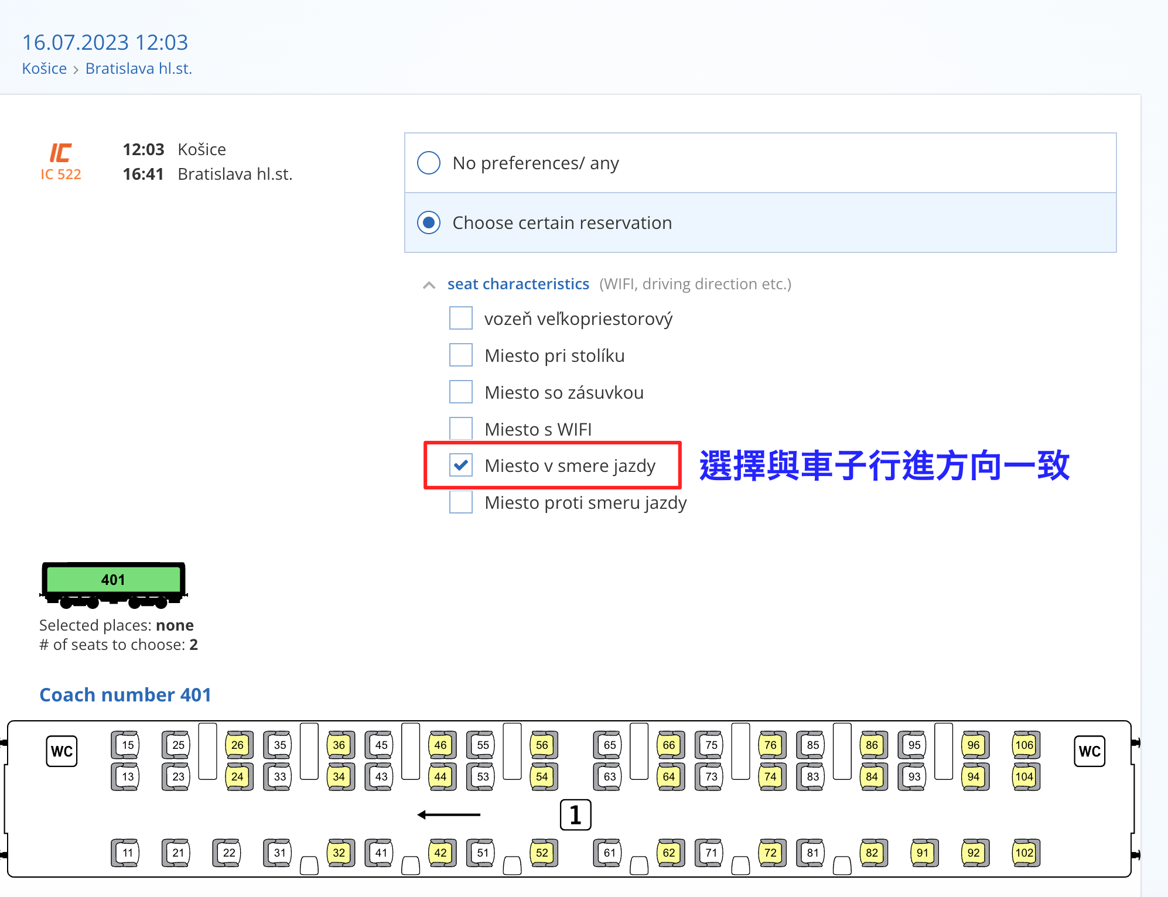Image resolution: width=1168 pixels, height=897 pixels.
Task: Uncheck the Miesto v smere jazdy checkbox
Action: pyautogui.click(x=461, y=465)
